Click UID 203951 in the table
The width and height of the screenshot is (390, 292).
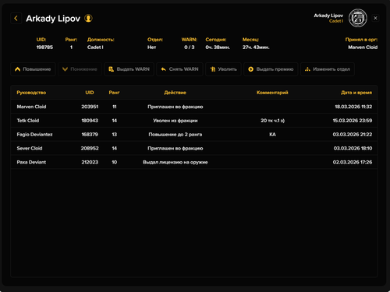point(90,107)
